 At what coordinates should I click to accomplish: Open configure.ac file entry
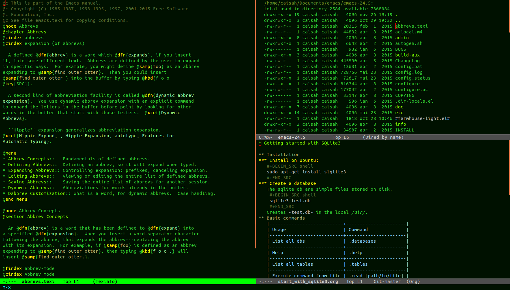click(411, 90)
